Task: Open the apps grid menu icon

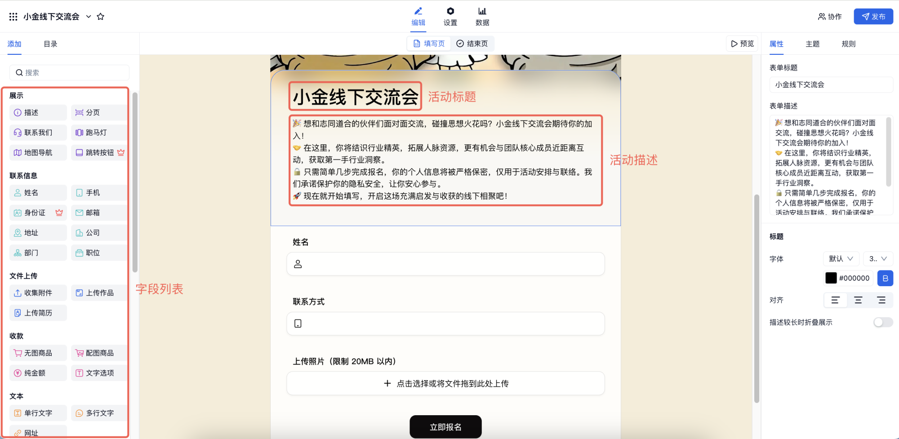Action: (13, 17)
